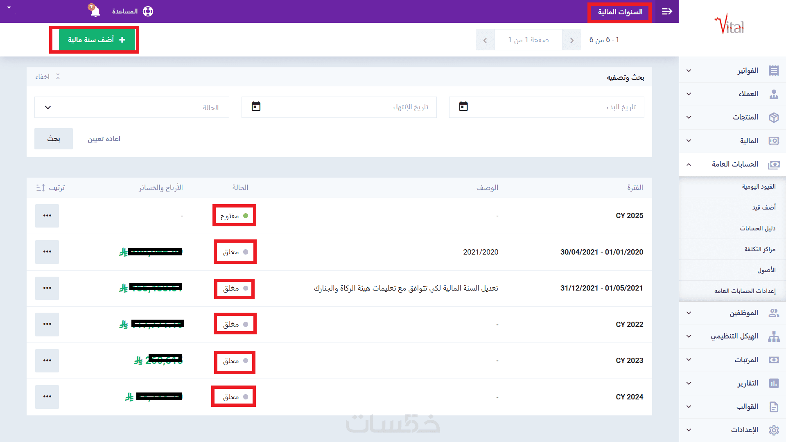Open the three-dots menu for CY 2025

pos(47,216)
